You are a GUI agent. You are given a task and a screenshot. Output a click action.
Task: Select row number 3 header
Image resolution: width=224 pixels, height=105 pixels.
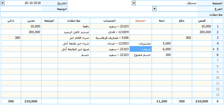(x=218, y=38)
